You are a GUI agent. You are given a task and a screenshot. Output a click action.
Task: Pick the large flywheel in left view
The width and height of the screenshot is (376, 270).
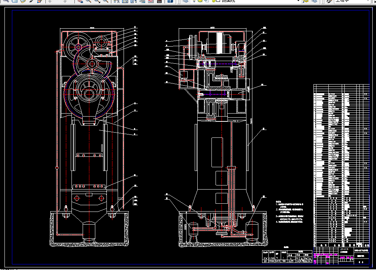89,94
